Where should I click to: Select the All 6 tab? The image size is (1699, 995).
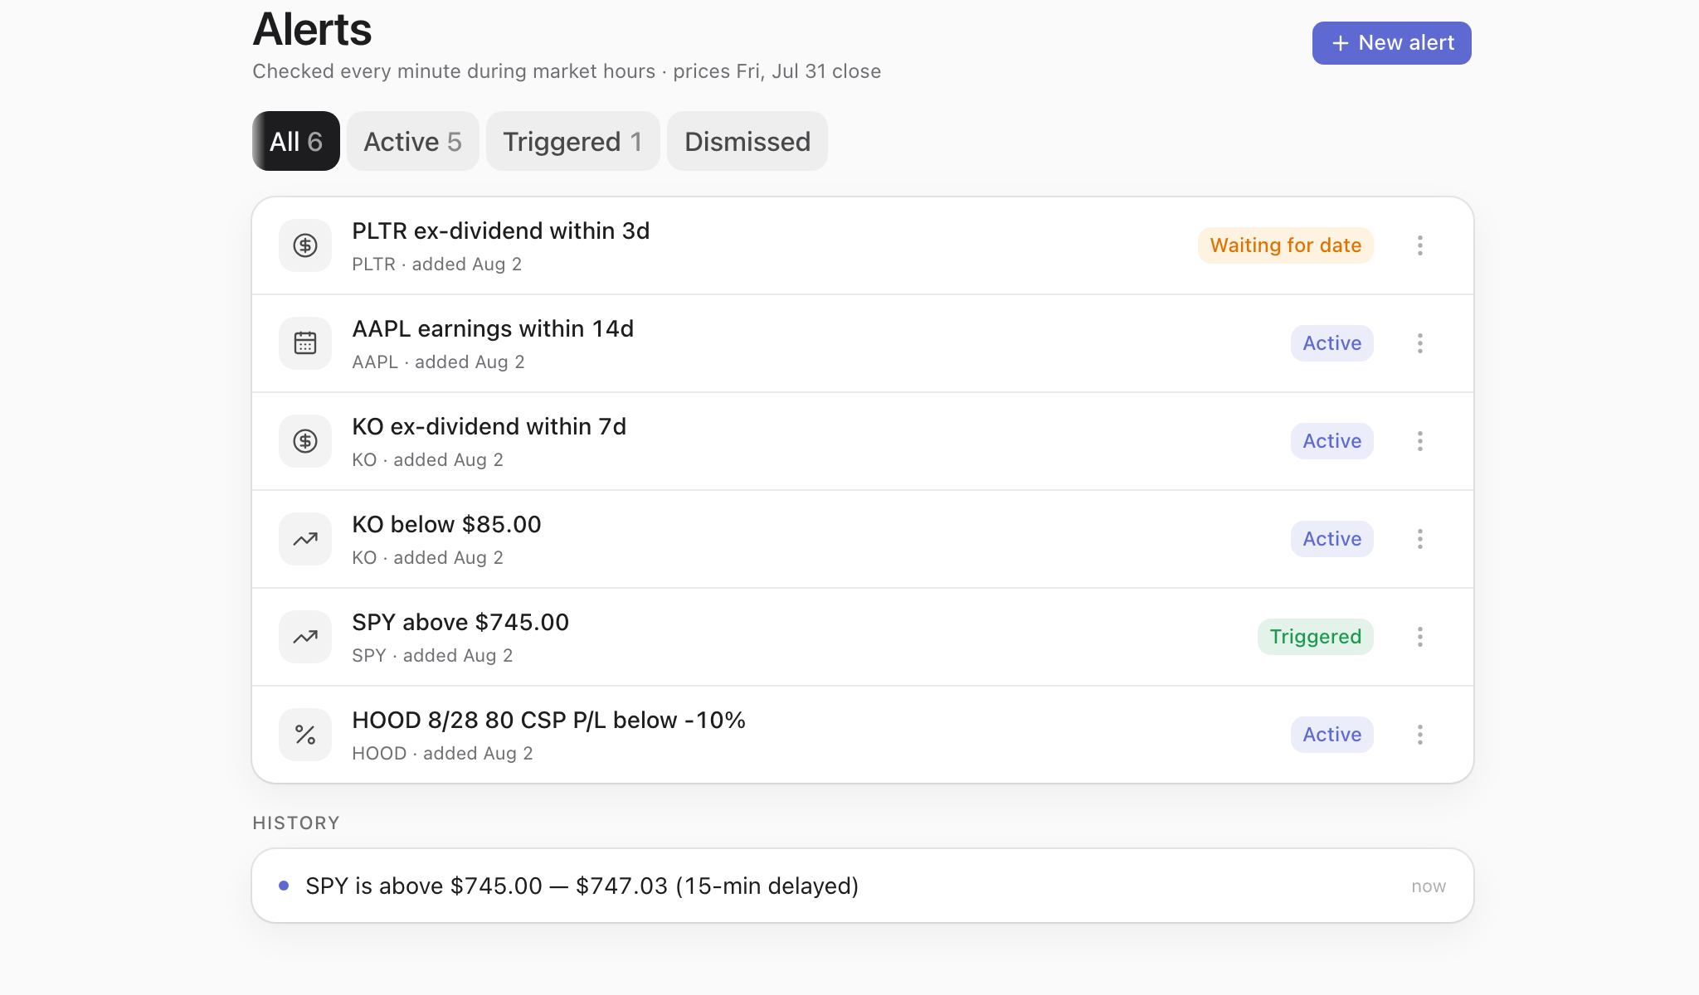coord(296,141)
